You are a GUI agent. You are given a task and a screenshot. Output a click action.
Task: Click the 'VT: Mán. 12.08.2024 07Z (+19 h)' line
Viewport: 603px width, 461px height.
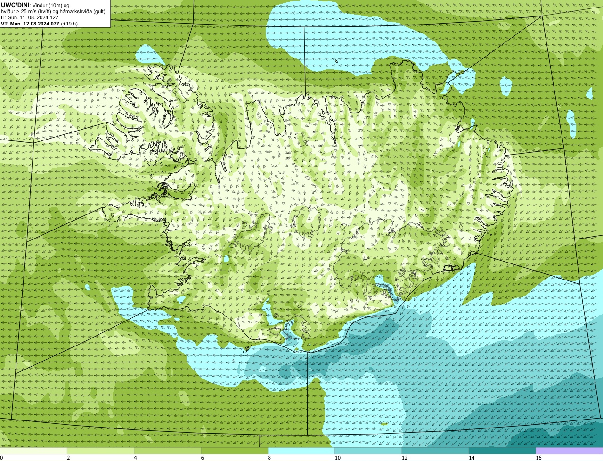[x=39, y=24]
